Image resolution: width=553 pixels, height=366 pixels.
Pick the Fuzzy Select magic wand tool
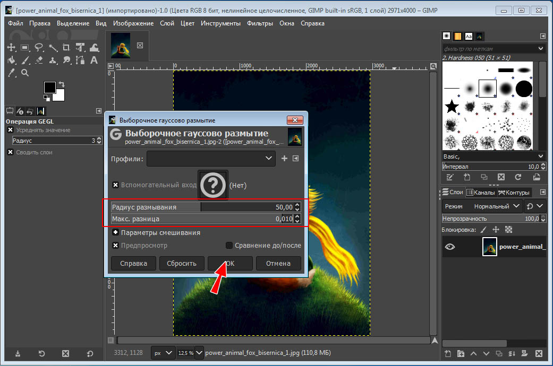[53, 48]
